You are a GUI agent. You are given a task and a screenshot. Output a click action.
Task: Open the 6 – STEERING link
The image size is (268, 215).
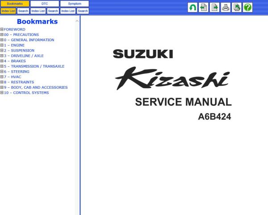(17, 72)
